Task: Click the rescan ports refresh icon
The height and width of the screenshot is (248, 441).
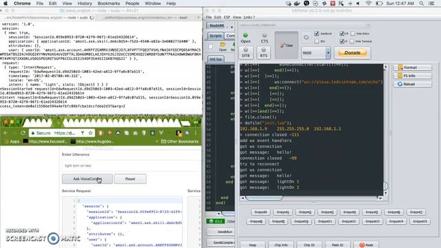Action: pyautogui.click(x=306, y=37)
